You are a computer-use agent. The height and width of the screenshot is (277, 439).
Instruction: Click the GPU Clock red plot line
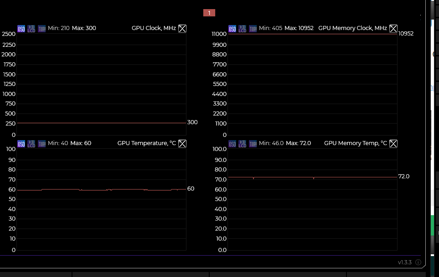[x=102, y=123]
